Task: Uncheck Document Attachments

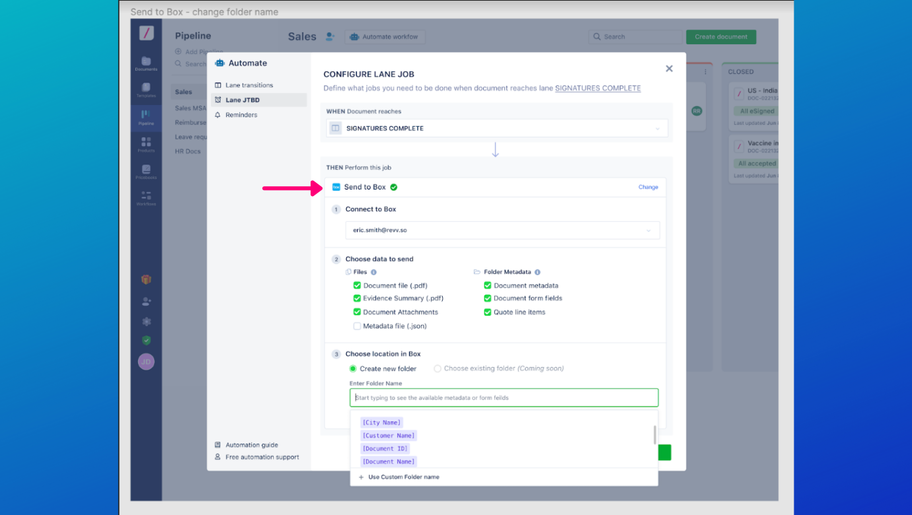Action: pos(357,312)
